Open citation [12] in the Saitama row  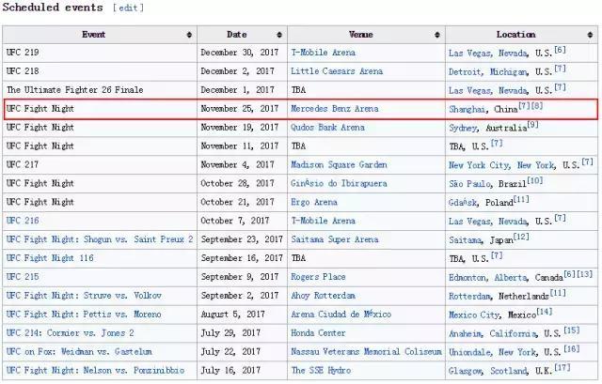tap(521, 237)
